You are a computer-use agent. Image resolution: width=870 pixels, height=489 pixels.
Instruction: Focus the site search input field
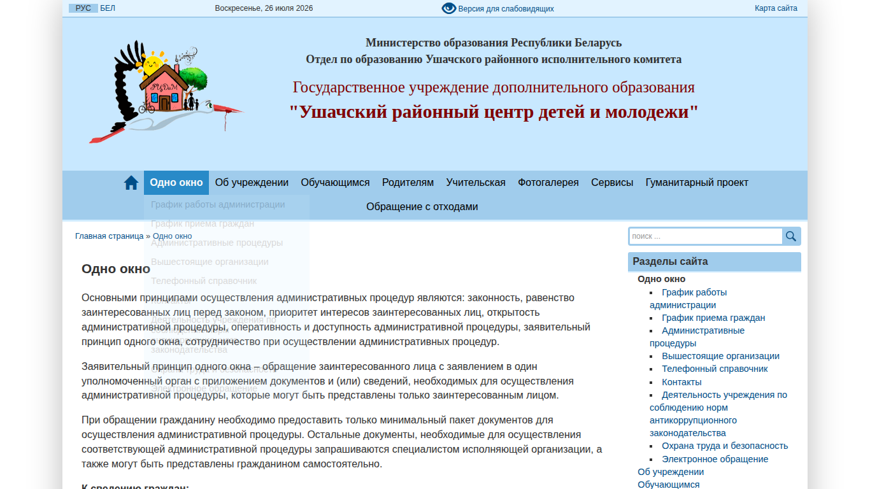click(x=706, y=236)
